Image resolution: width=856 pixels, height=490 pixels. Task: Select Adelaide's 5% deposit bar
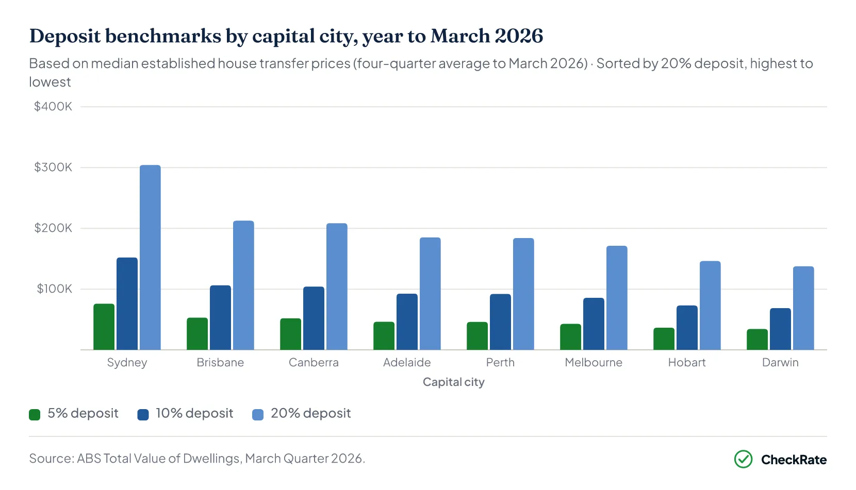pyautogui.click(x=384, y=336)
